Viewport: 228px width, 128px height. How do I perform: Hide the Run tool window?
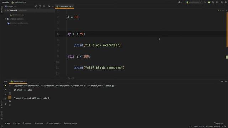tap(226, 81)
